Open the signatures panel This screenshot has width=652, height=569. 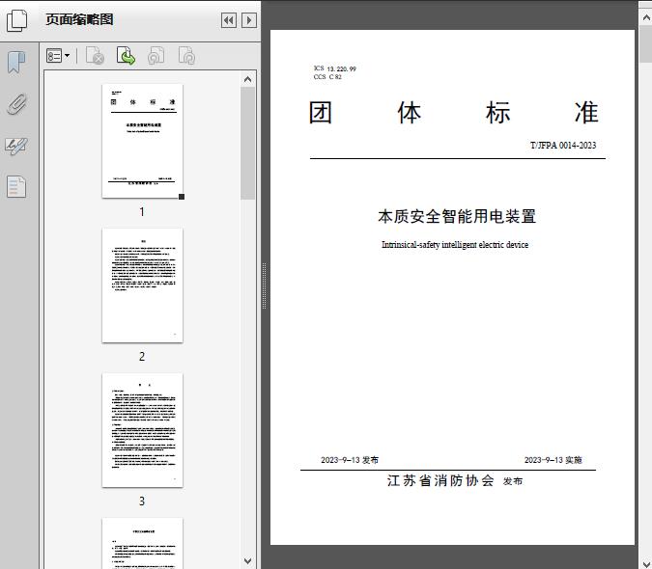[x=16, y=146]
